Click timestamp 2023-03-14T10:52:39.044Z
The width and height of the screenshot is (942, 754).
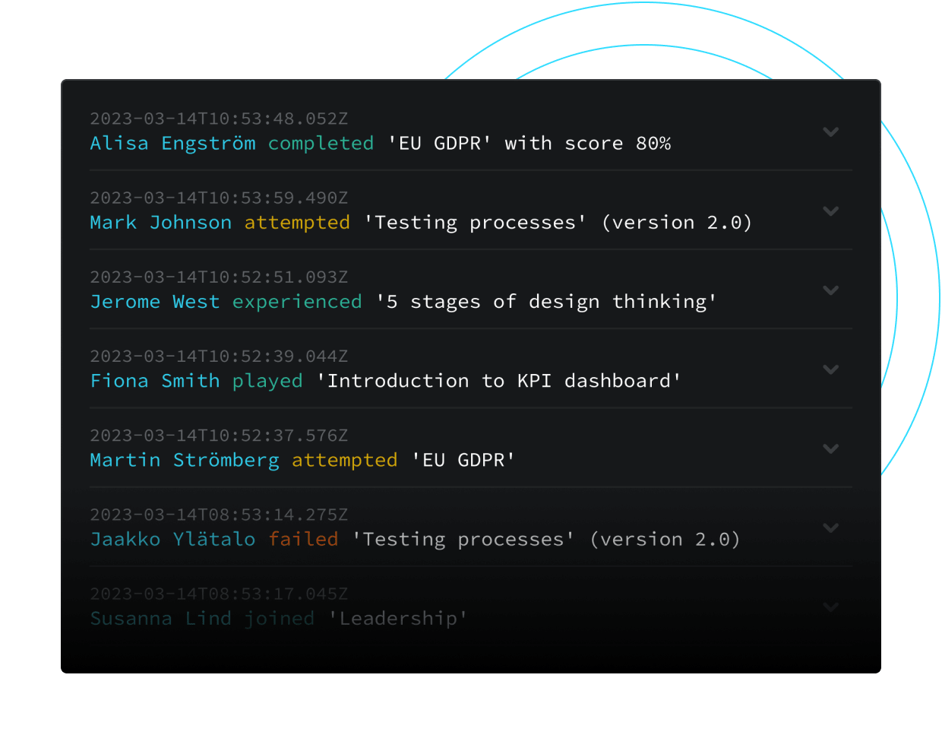[x=219, y=356]
